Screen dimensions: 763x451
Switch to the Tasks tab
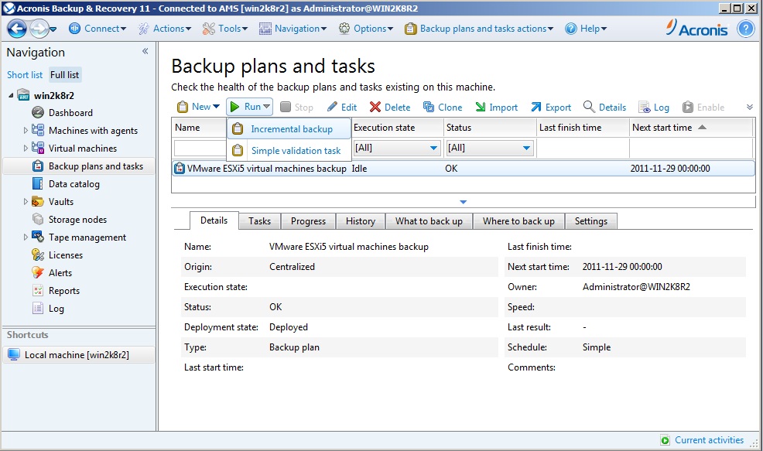(259, 221)
